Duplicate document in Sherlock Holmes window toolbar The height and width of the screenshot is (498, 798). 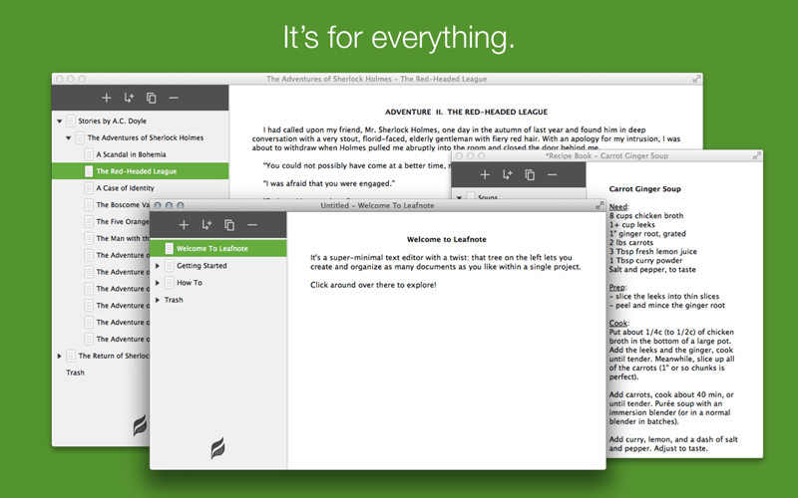[x=152, y=98]
